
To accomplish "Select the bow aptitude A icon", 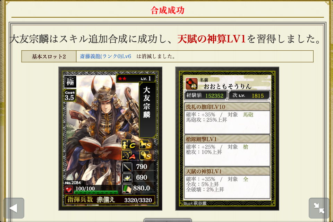I will 129,155.
